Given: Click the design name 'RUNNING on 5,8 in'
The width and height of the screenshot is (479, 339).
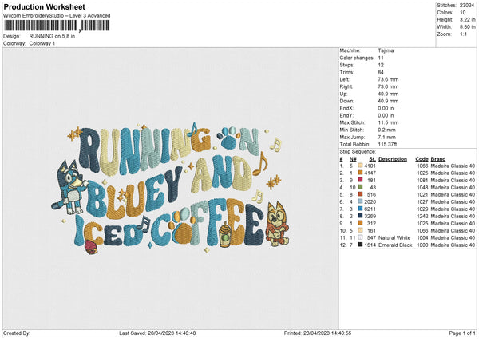Looking at the screenshot, I should [x=52, y=36].
